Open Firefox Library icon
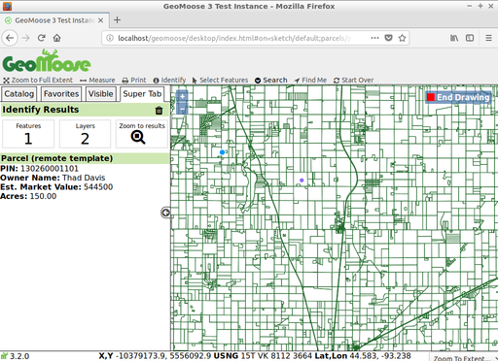 [454, 38]
